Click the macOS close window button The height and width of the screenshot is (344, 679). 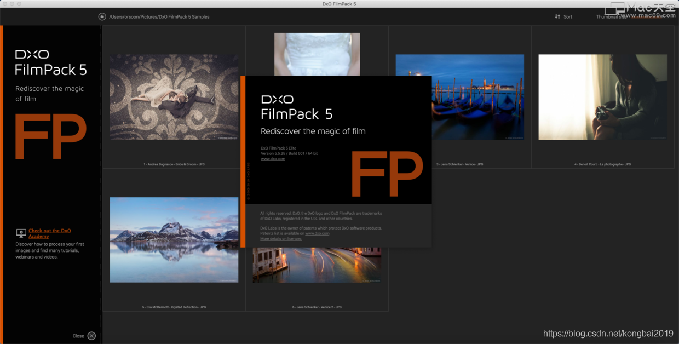pyautogui.click(x=4, y=4)
